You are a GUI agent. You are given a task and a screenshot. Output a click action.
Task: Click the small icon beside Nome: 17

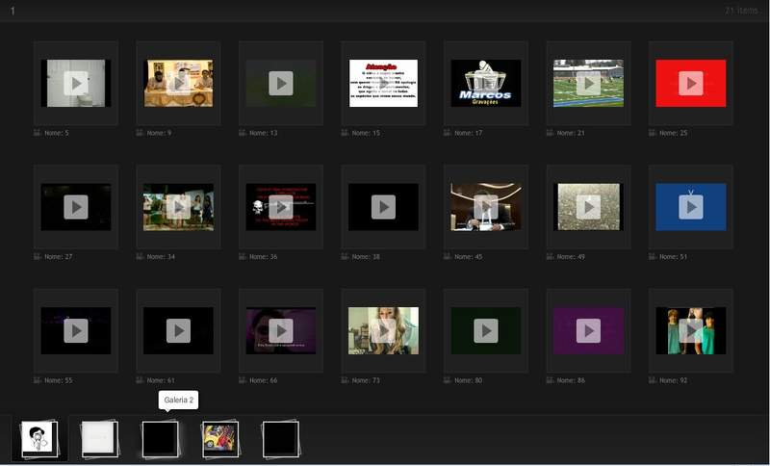[x=448, y=133]
